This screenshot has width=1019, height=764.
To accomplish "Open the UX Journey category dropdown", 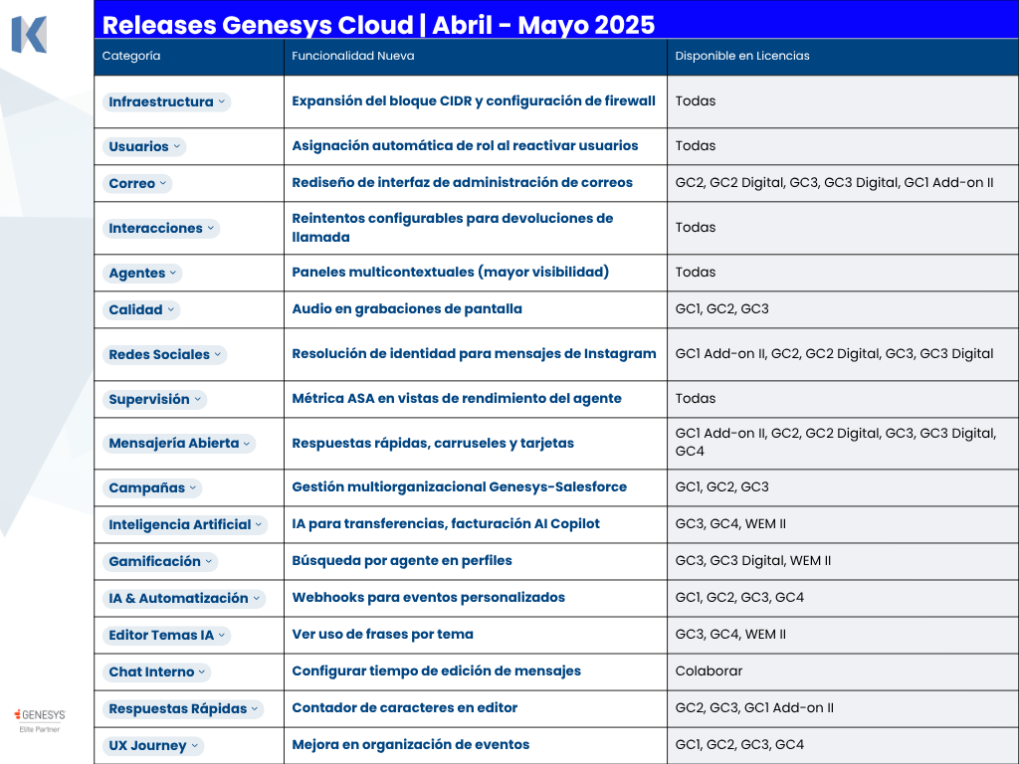I will [x=153, y=745].
